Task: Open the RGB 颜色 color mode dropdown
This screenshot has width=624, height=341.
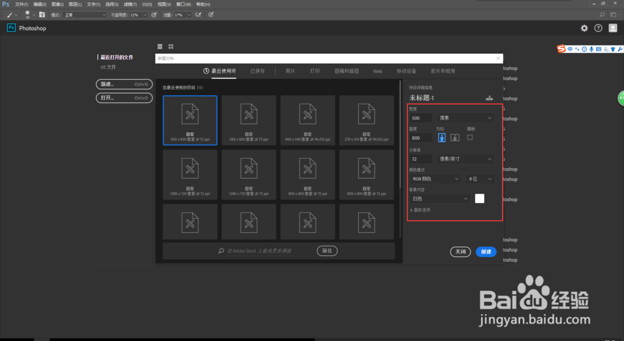Action: click(x=436, y=179)
